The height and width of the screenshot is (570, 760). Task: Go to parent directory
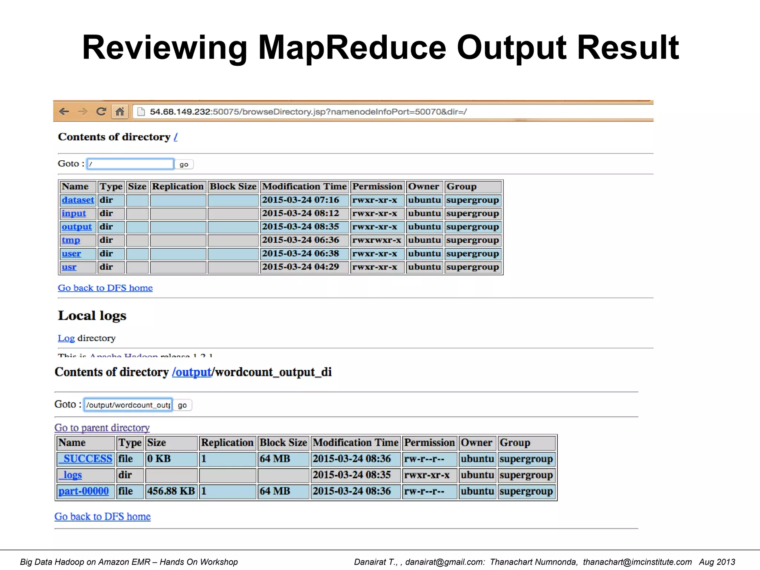[x=102, y=428]
